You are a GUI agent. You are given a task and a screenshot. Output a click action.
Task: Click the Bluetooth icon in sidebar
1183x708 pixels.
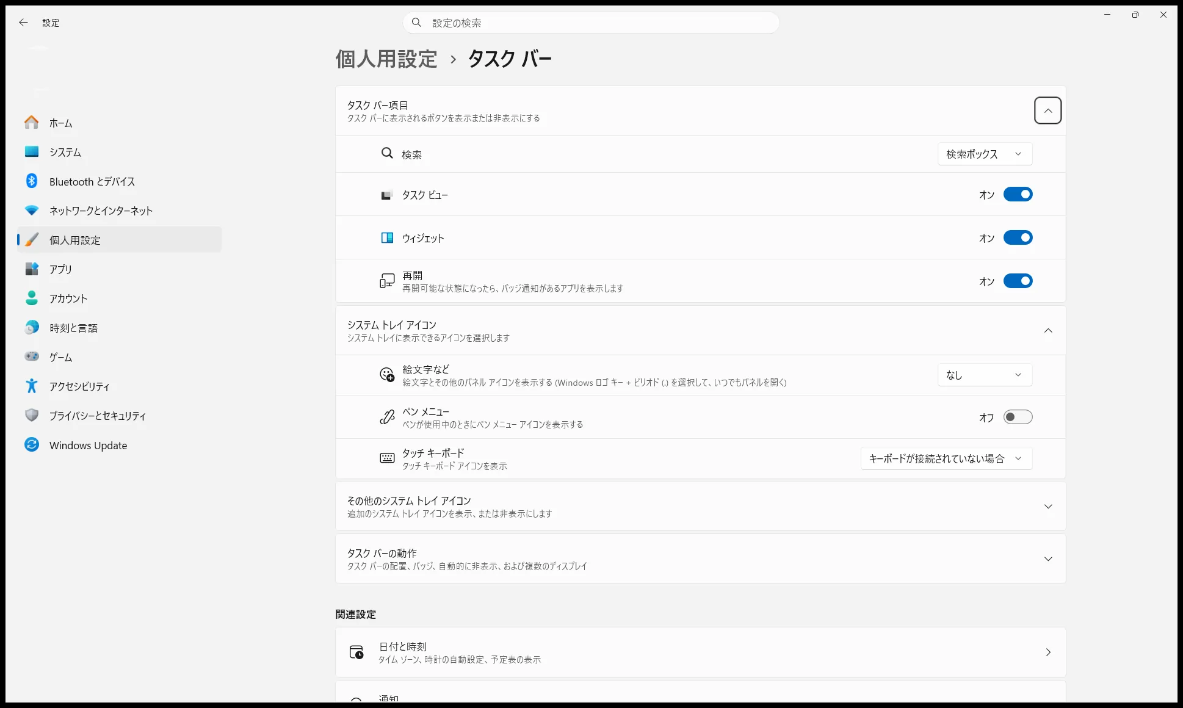(32, 181)
